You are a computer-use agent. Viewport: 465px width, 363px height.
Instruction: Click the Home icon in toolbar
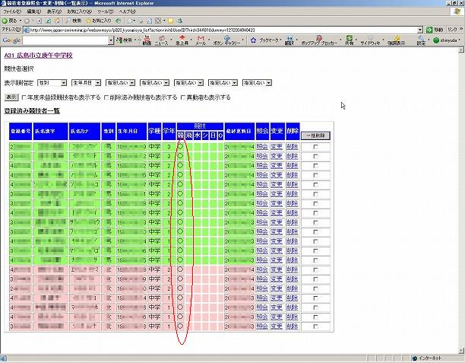[x=58, y=21]
